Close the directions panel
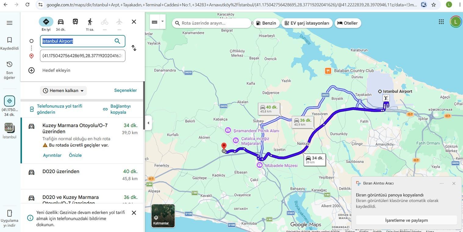Image resolution: width=463 pixels, height=232 pixels. (134, 22)
